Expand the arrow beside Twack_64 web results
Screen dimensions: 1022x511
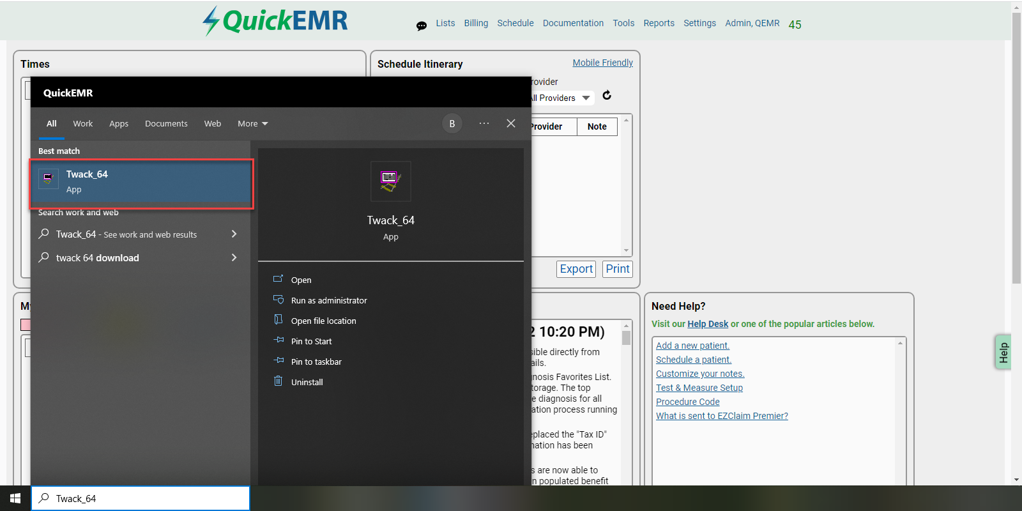(x=234, y=234)
